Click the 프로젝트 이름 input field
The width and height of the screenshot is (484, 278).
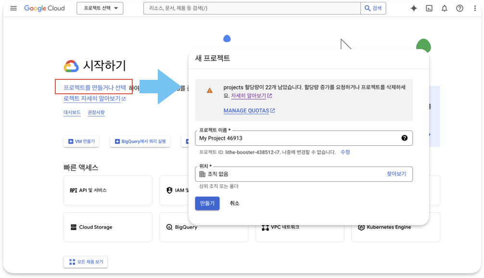point(304,138)
